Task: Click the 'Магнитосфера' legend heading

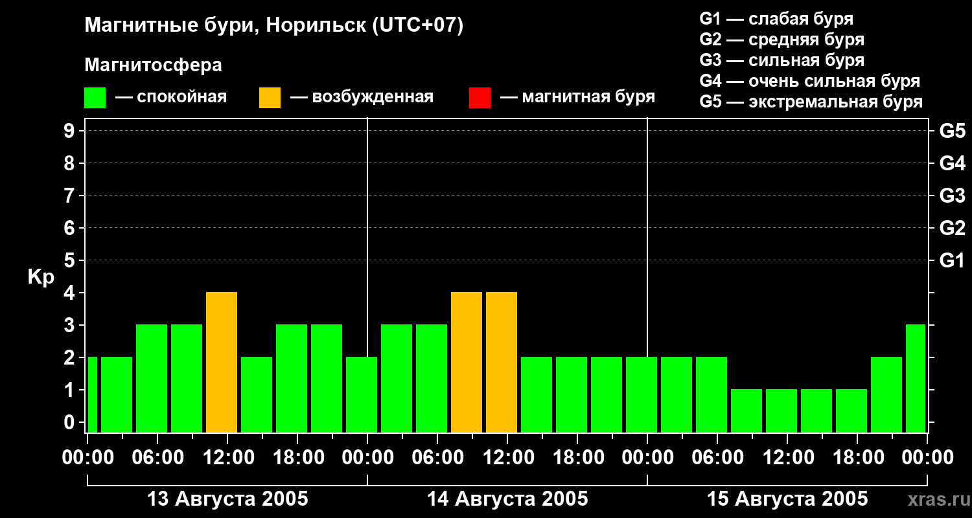Action: [153, 65]
